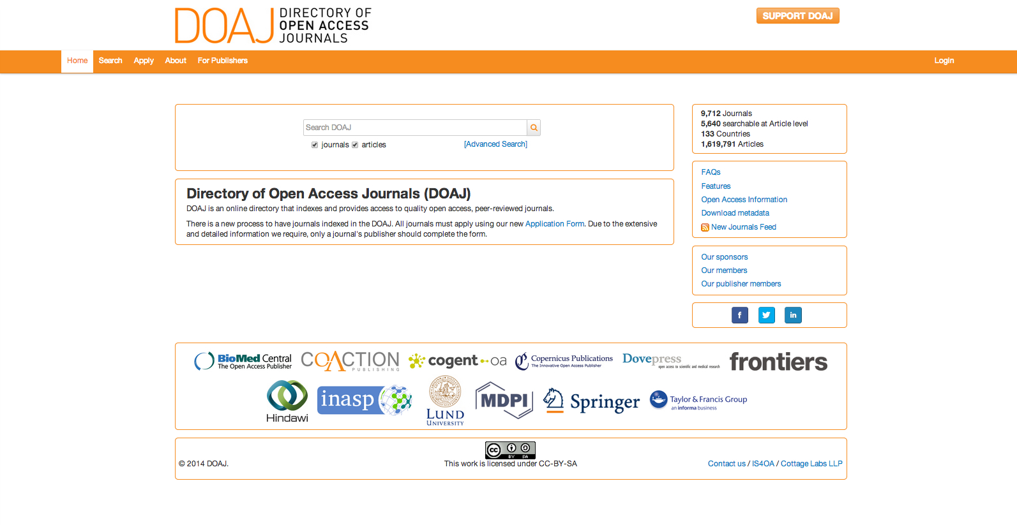The width and height of the screenshot is (1017, 525).
Task: Open the Open Access Information link
Action: (x=744, y=200)
